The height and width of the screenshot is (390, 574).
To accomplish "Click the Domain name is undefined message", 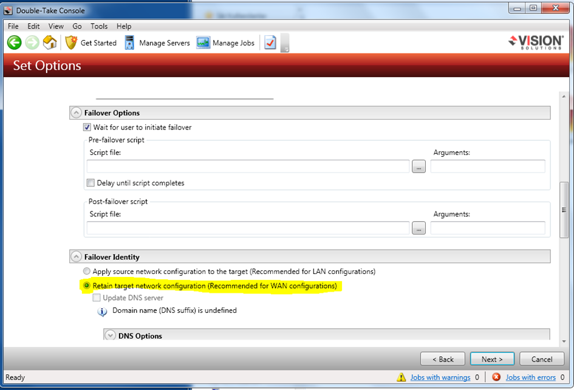I will point(174,310).
